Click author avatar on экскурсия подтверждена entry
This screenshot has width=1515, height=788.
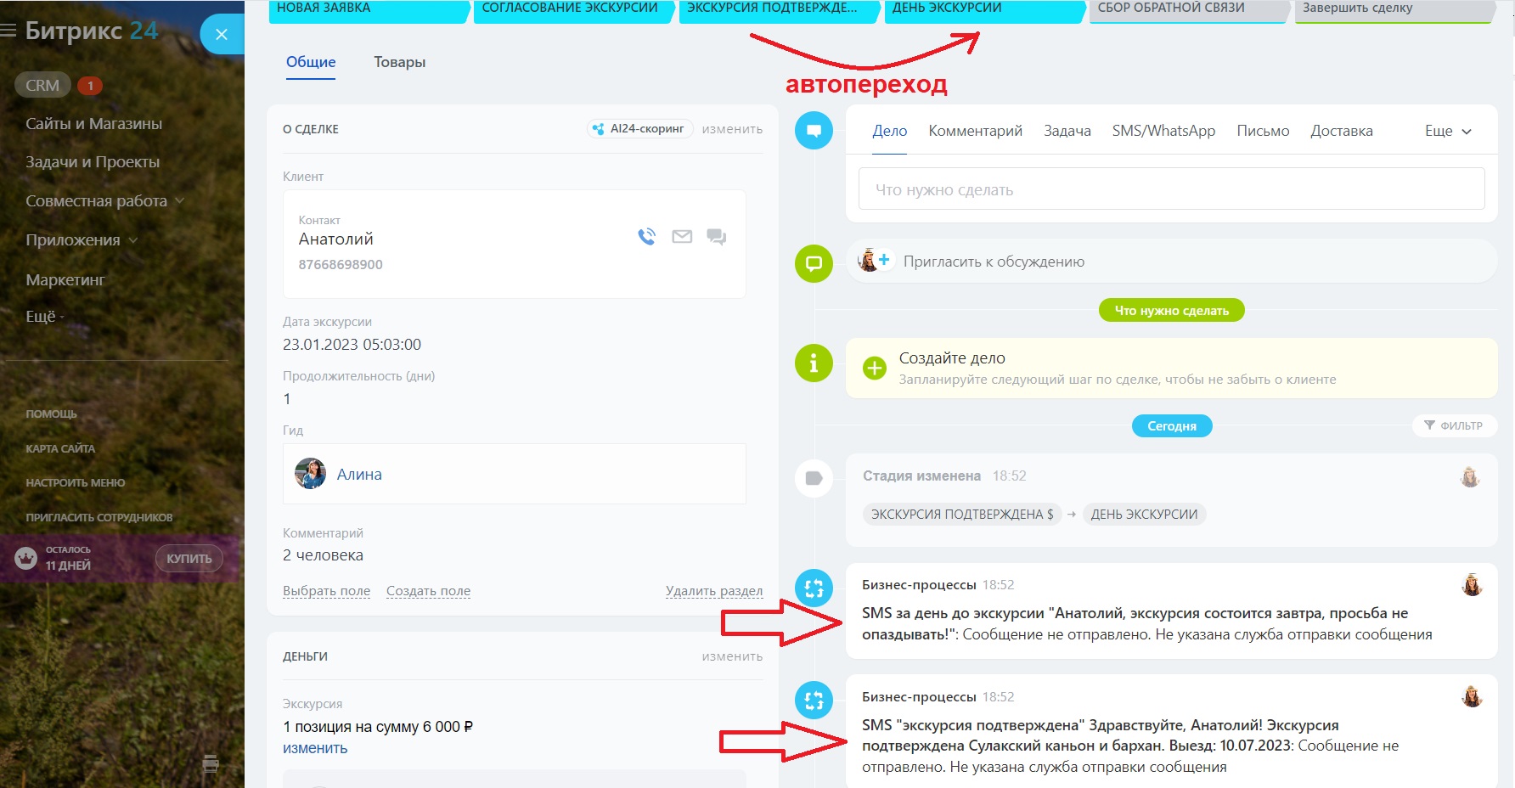(x=1472, y=697)
